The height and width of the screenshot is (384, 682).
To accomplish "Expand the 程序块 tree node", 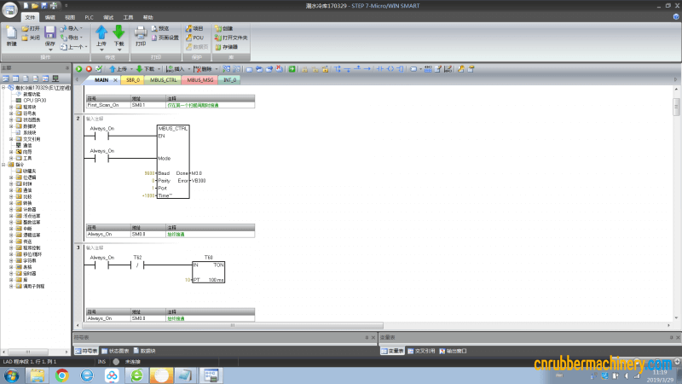I will 11,106.
